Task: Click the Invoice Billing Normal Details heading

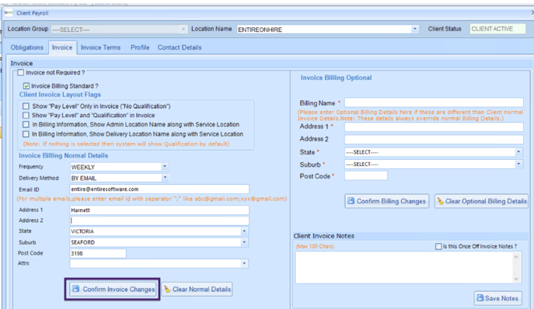Action: [63, 155]
